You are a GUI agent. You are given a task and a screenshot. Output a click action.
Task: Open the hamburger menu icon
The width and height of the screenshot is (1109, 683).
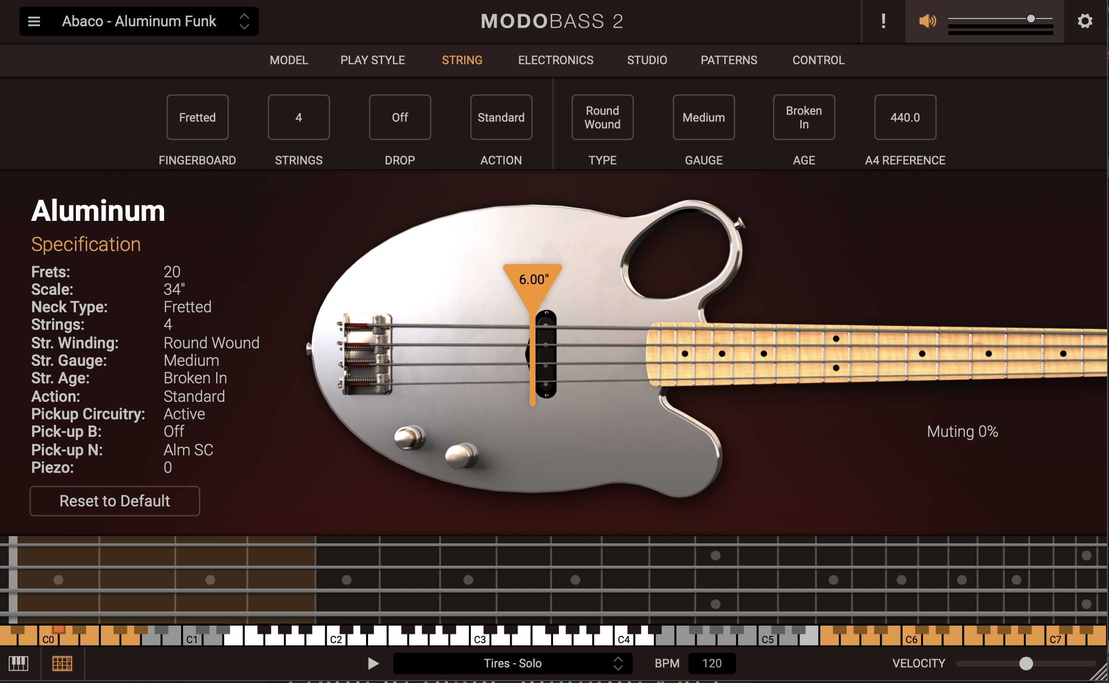click(x=34, y=21)
